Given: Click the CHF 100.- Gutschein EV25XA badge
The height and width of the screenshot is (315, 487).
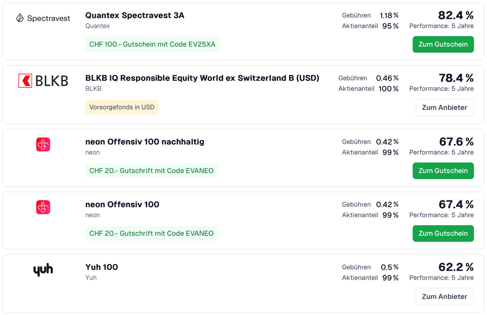Looking at the screenshot, I should tap(152, 44).
